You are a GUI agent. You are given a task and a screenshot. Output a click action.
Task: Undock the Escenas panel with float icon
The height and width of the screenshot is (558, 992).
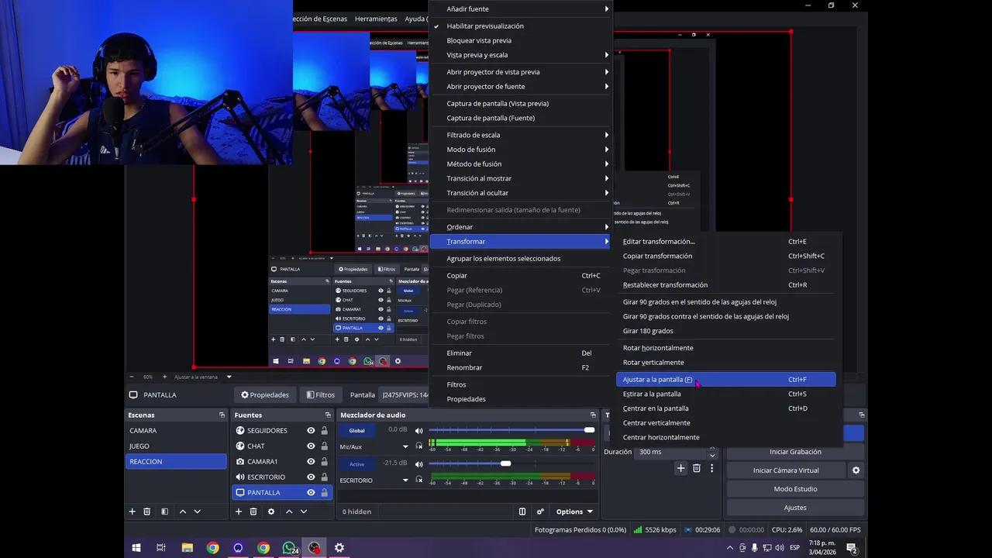[222, 415]
